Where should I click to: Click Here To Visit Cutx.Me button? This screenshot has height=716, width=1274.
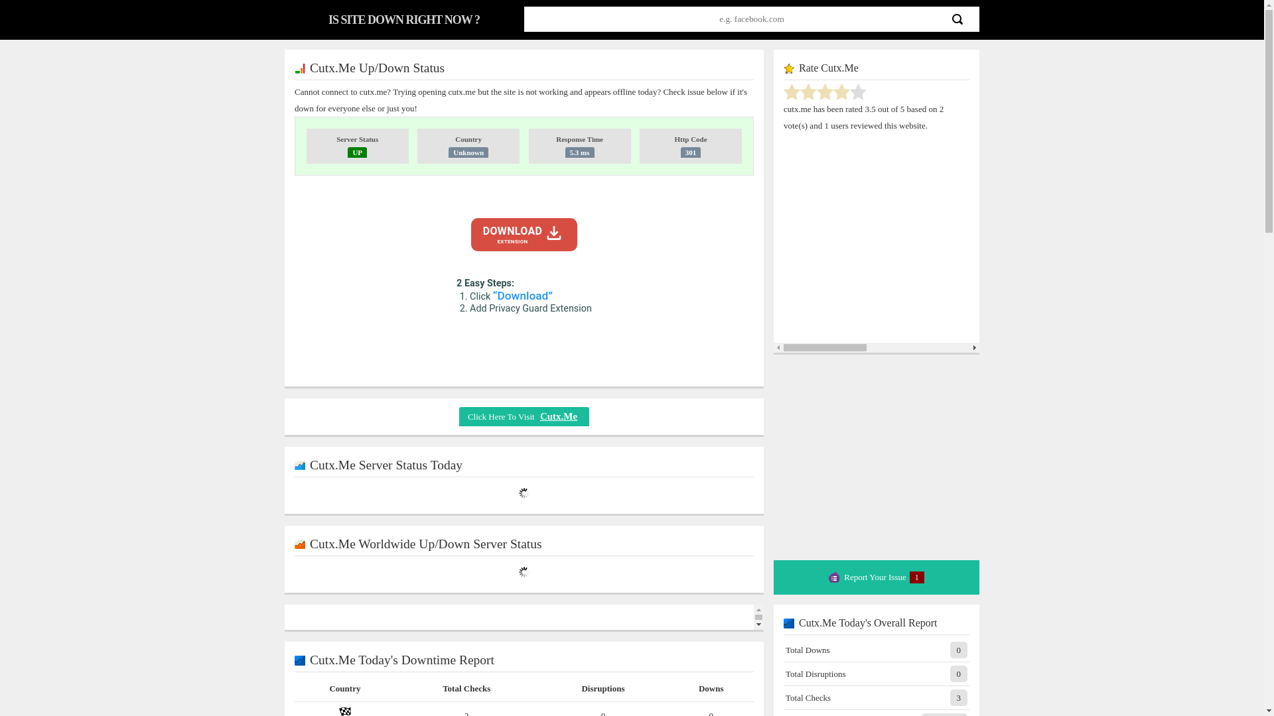click(x=524, y=416)
